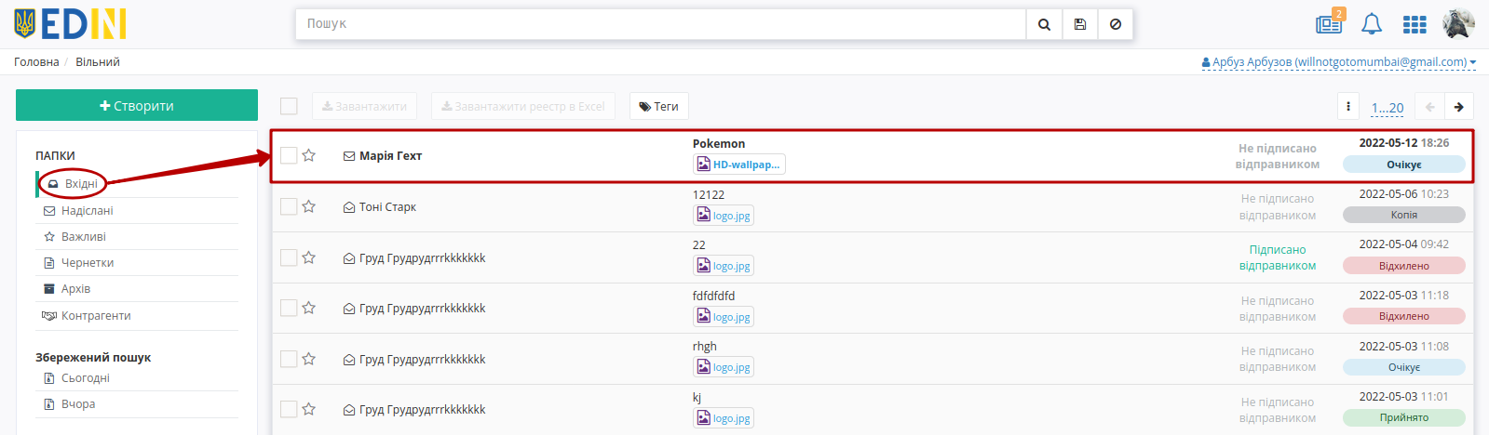
Task: Clear search using the cancel circle icon
Action: 1116,24
